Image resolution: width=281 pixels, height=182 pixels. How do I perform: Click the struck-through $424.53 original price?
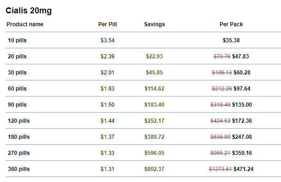221,121
